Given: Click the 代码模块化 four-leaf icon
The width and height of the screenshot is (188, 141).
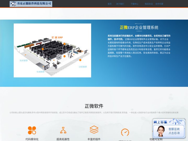Looking at the screenshot, I should tap(32, 130).
